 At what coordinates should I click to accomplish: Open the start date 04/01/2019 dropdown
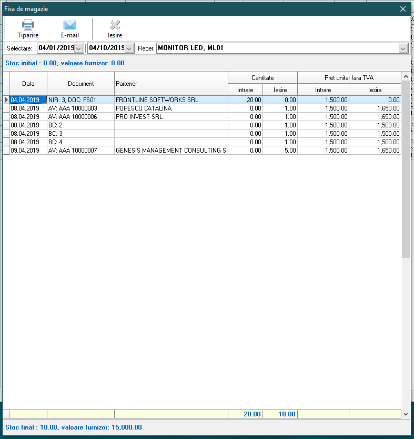(x=78, y=48)
